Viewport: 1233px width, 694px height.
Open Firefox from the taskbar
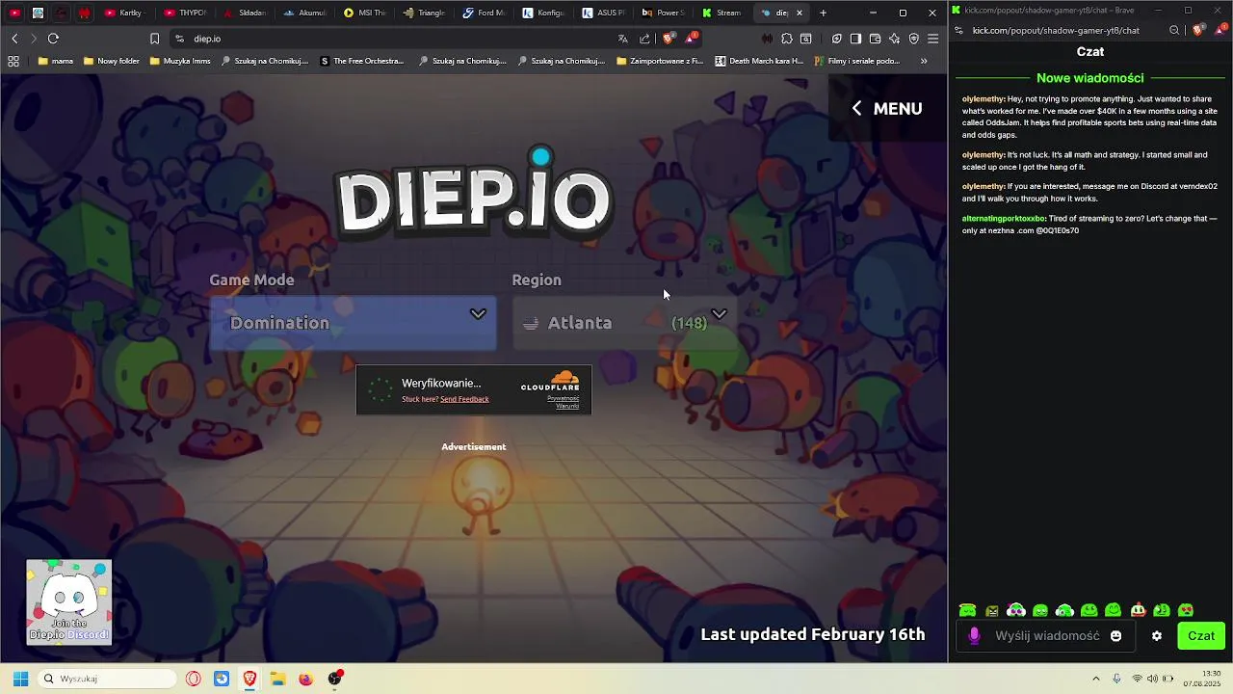pyautogui.click(x=305, y=679)
